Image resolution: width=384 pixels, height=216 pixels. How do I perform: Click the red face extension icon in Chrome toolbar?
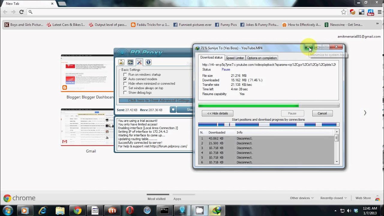353,12
